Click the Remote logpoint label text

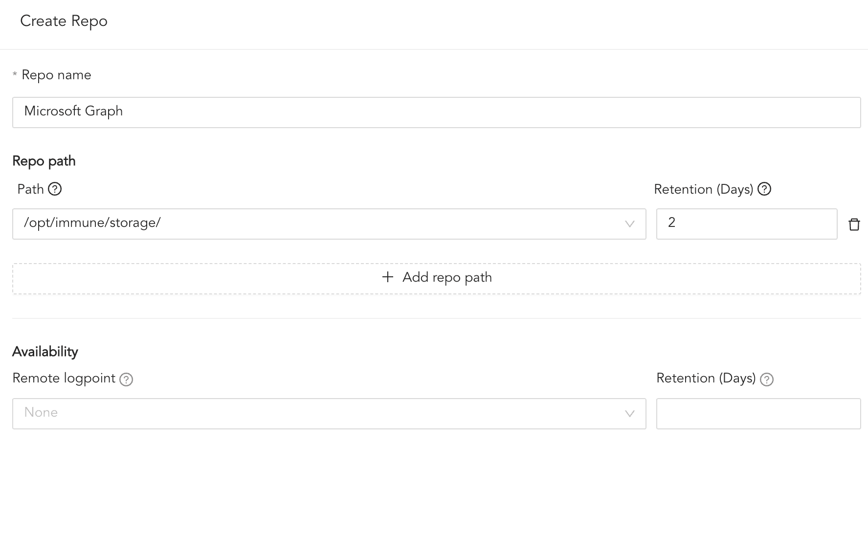tap(64, 378)
